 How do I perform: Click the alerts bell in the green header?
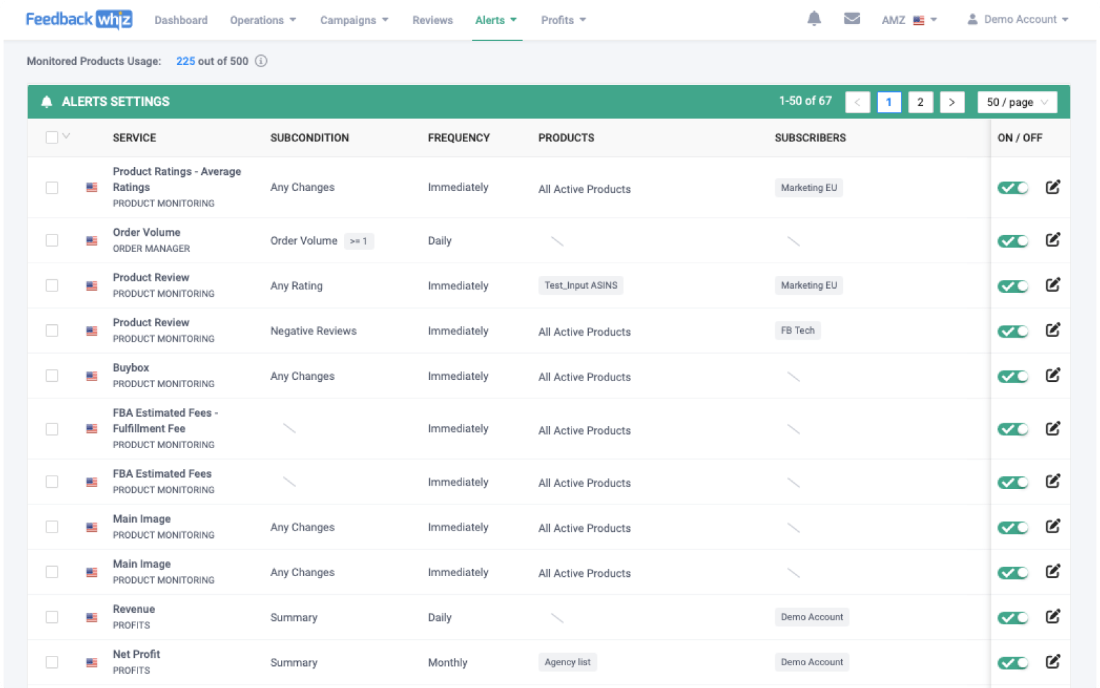point(46,101)
